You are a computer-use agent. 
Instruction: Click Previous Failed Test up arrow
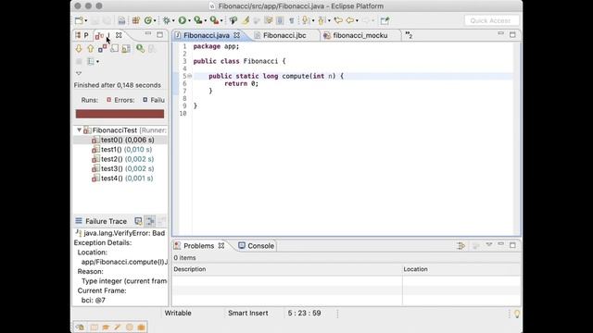[91, 48]
